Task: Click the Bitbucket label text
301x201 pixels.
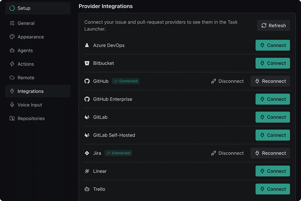Action: point(104,63)
